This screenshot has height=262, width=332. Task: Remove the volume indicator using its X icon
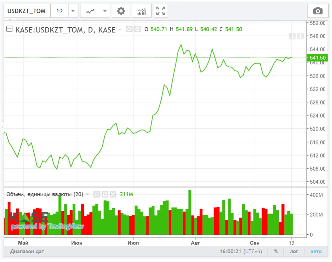click(113, 194)
